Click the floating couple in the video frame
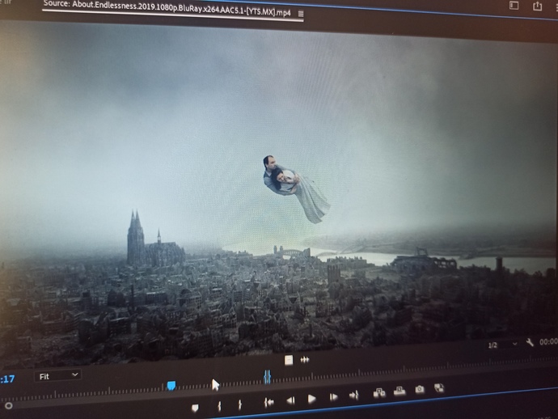558x419 pixels. coord(297,188)
